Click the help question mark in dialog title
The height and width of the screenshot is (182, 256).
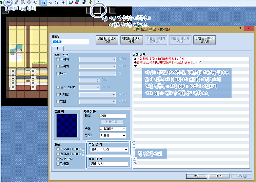(240, 28)
